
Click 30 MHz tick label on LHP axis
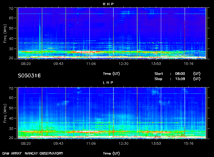pyautogui.click(x=11, y=128)
